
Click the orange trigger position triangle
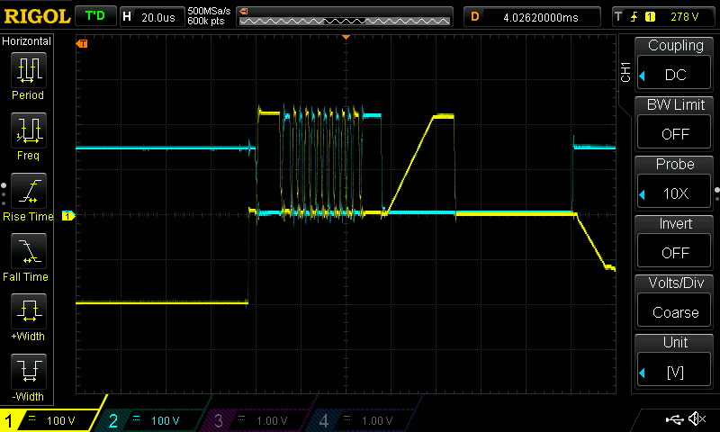346,37
